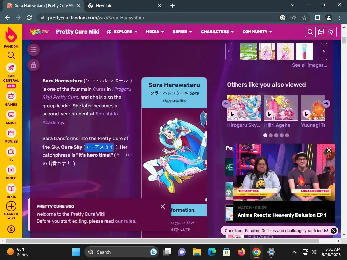Expand the Explore dropdown menu

122,32
